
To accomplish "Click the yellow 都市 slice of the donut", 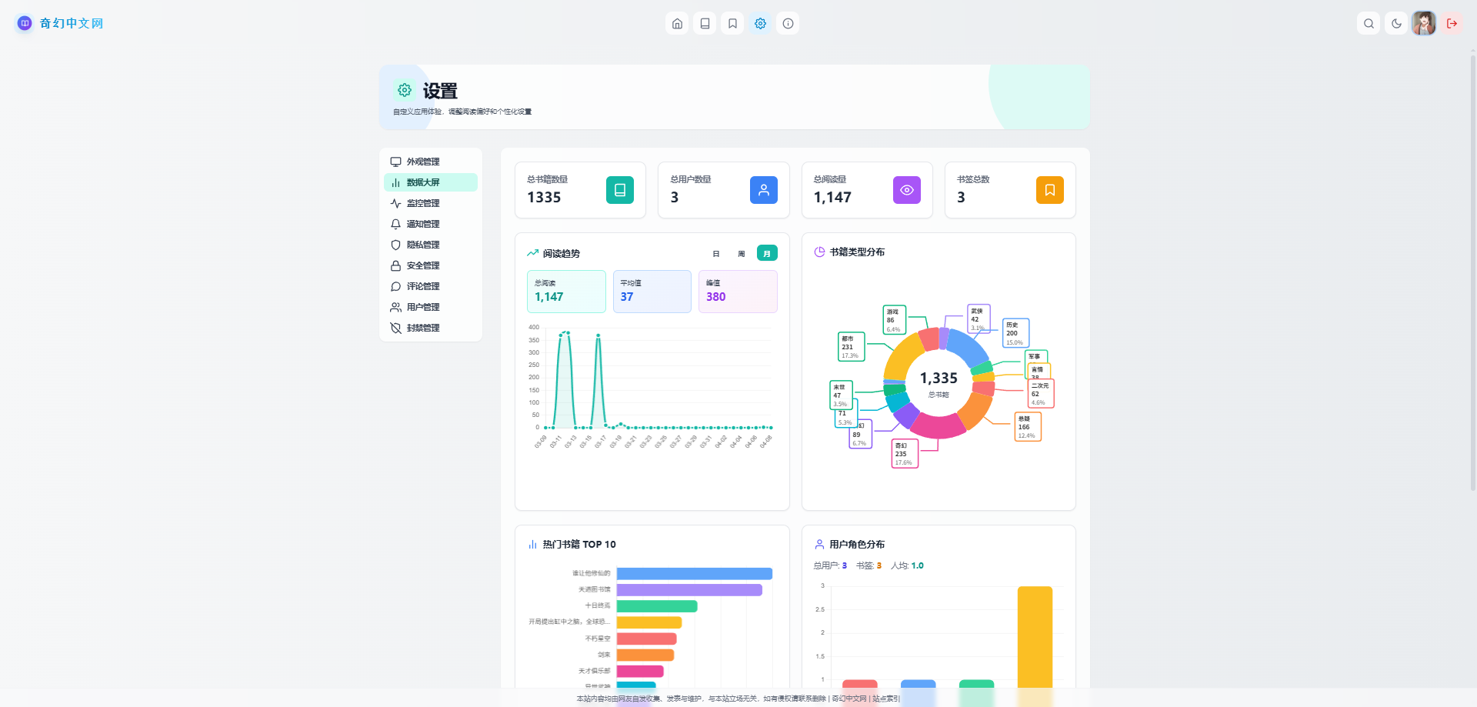I will (901, 356).
